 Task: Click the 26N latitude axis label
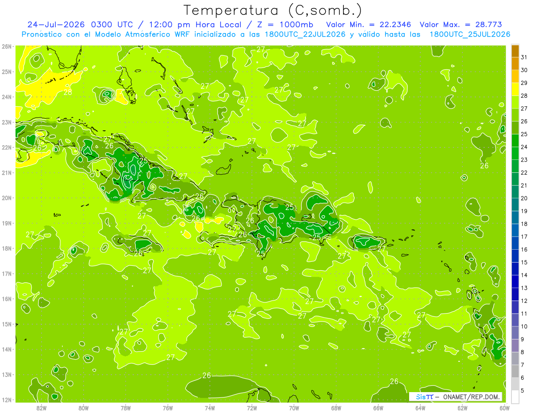point(7,46)
